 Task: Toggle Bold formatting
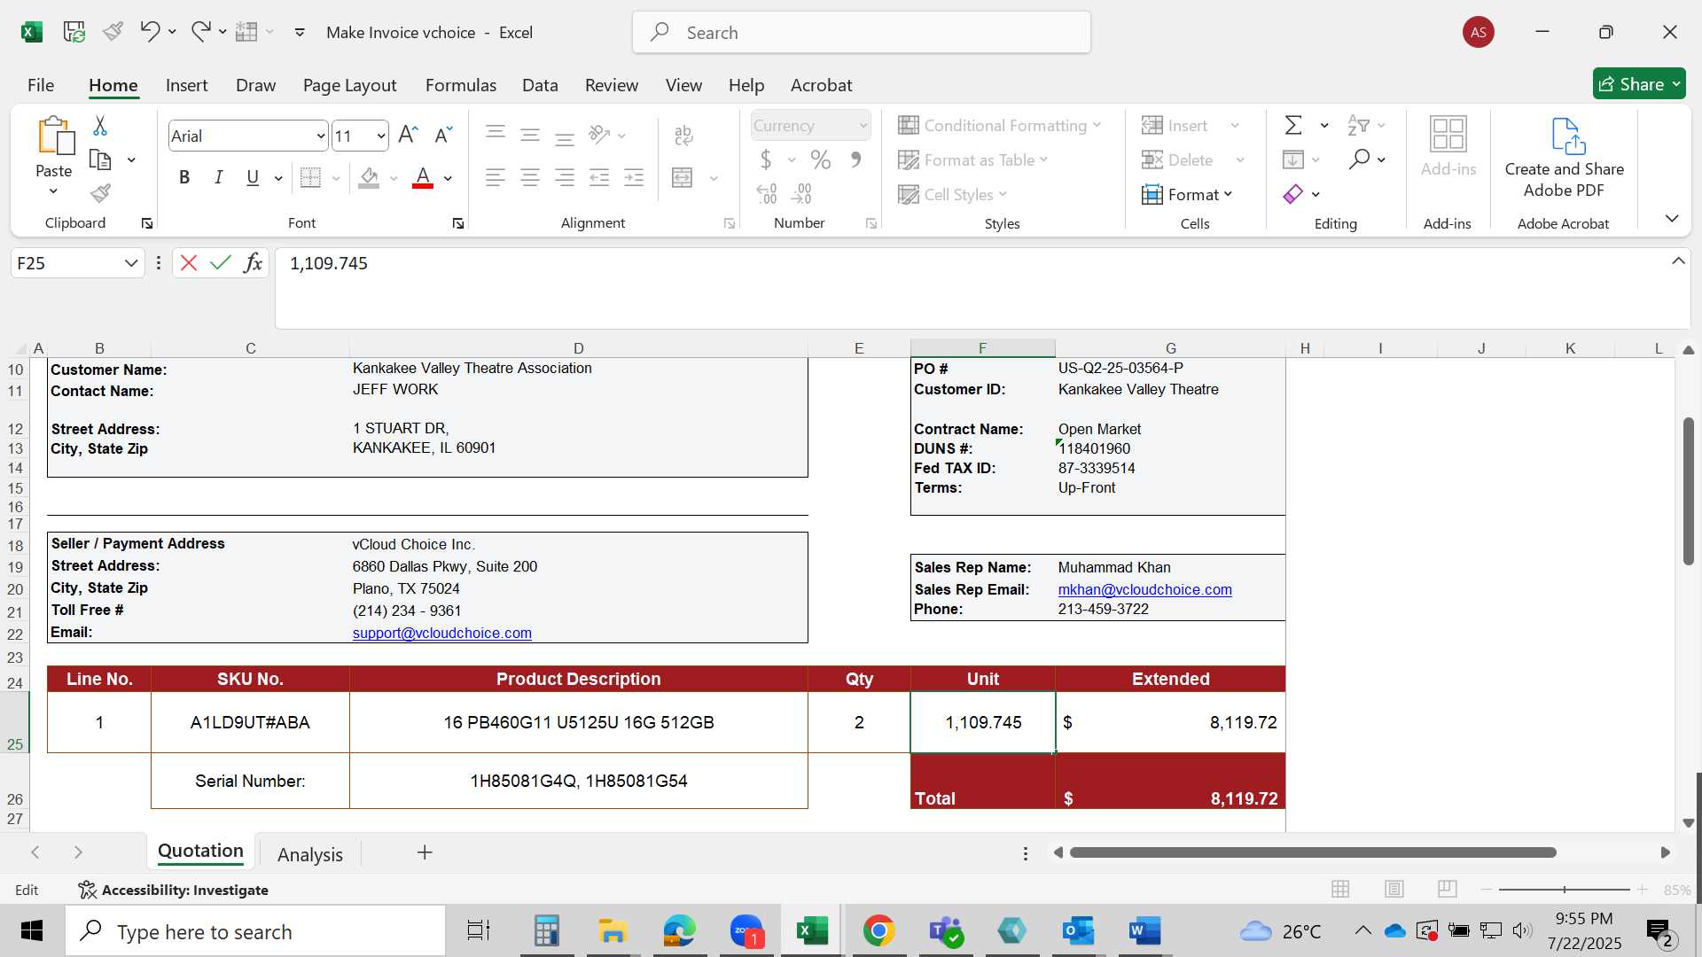click(184, 177)
